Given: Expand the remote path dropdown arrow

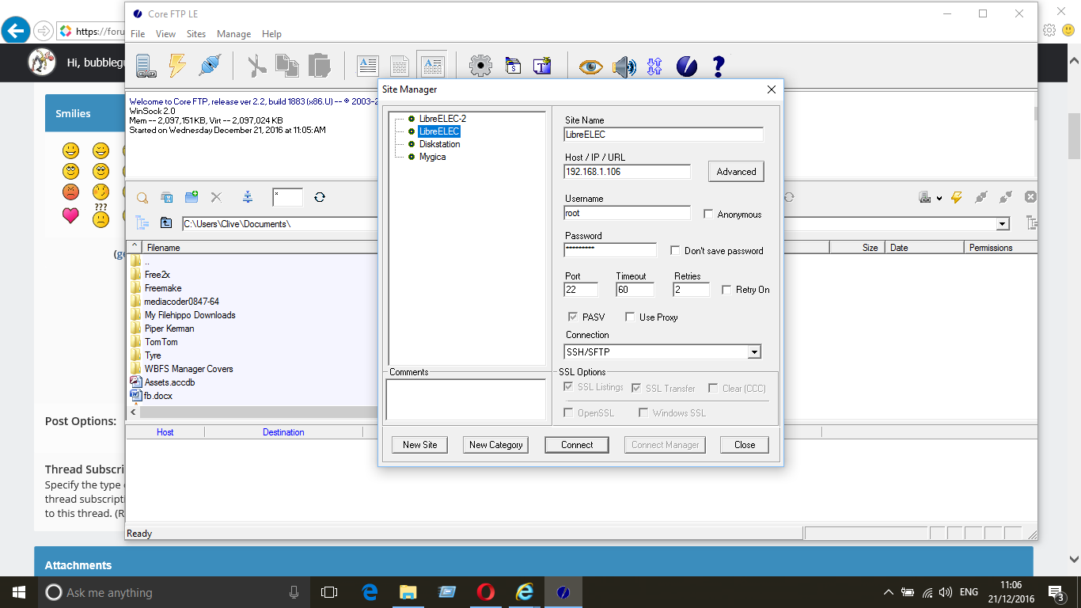Looking at the screenshot, I should click(1003, 224).
